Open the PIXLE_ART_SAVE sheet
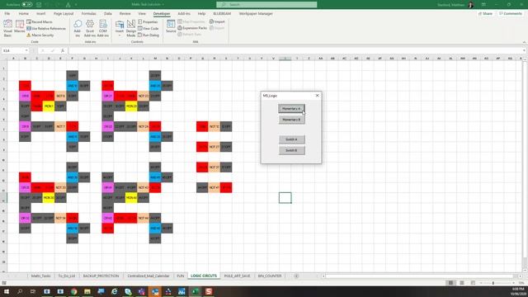Image resolution: width=528 pixels, height=297 pixels. (237, 276)
